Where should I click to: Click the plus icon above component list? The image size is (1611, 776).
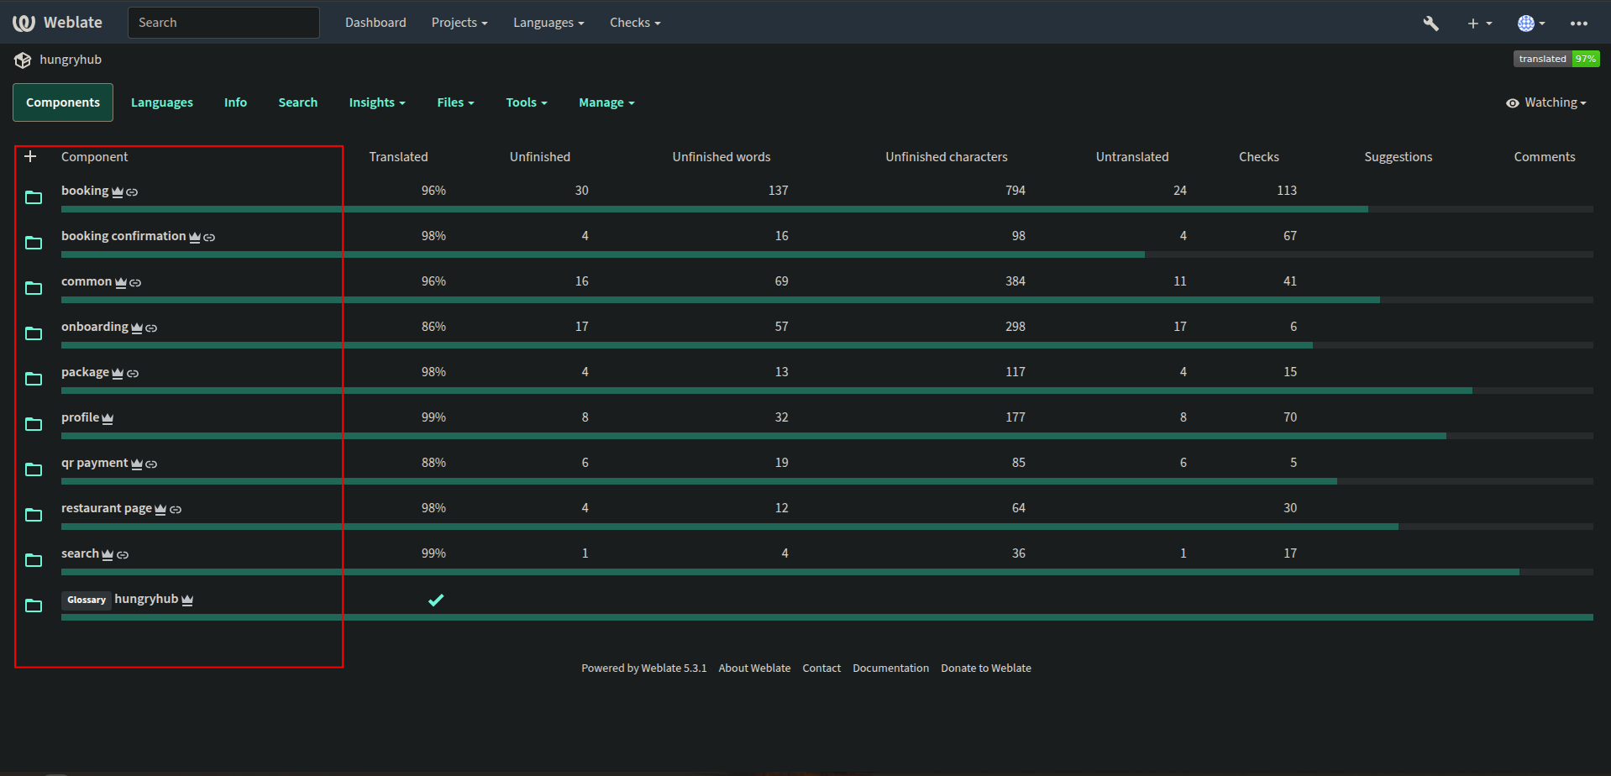pyautogui.click(x=30, y=156)
